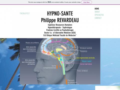
Task: Select 'D.U Ethique Médicale' line
Action: (60, 35)
